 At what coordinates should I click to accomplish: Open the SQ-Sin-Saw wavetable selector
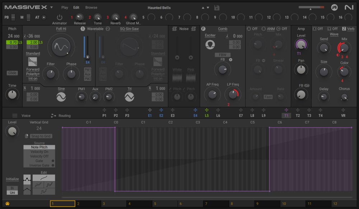(x=129, y=29)
